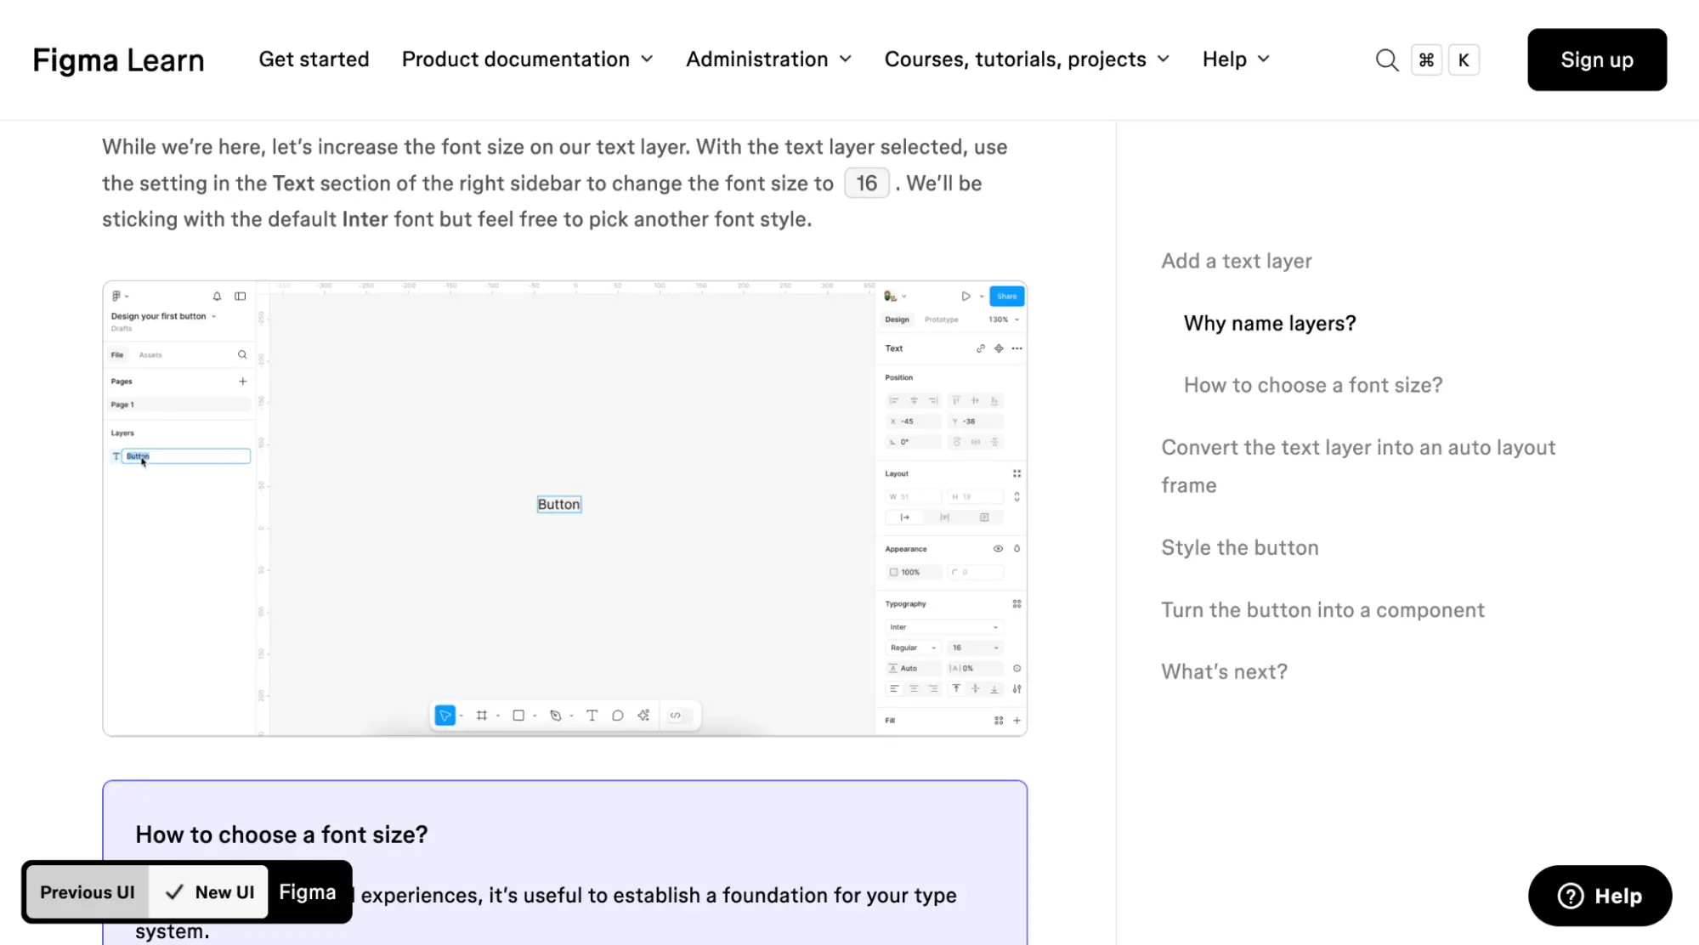Select the File tab in the left sidebar
The image size is (1699, 945).
[x=117, y=355]
